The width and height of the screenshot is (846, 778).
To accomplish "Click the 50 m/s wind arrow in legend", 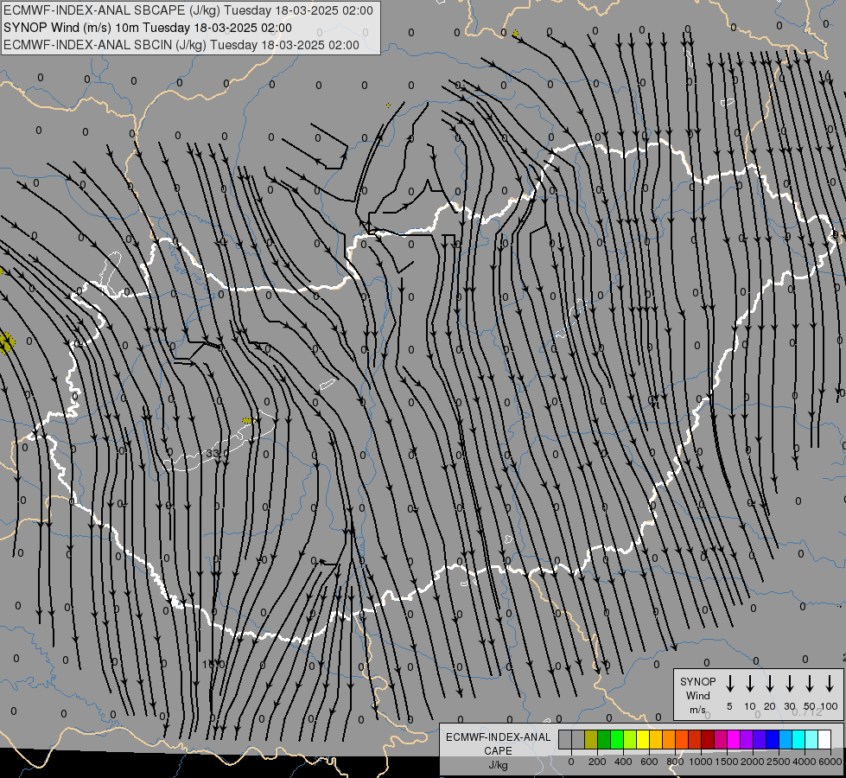I will coord(810,684).
